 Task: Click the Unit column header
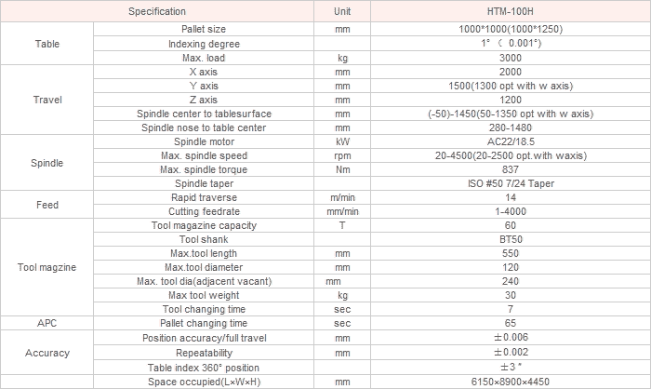pos(342,11)
